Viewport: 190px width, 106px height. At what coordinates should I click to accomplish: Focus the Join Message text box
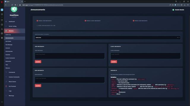pos(70,56)
